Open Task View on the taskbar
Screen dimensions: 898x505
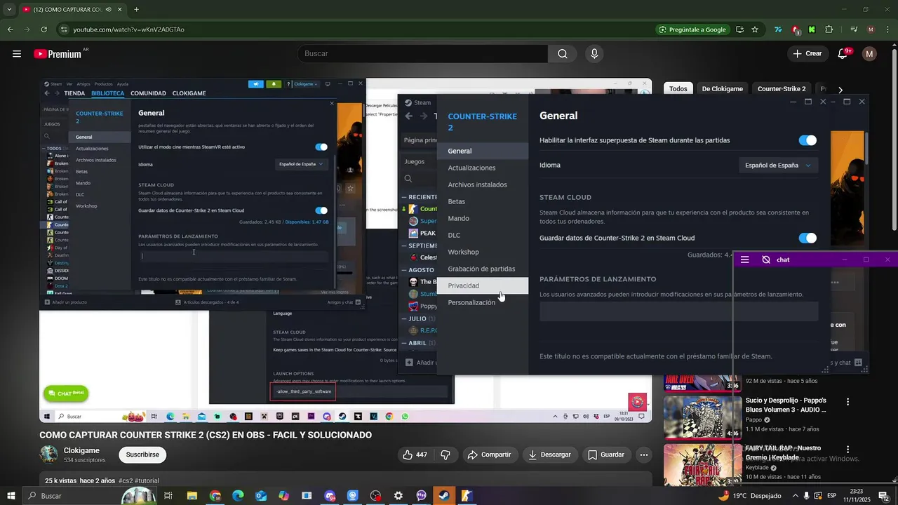point(168,496)
